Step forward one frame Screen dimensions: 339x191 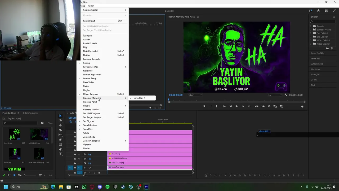click(x=243, y=106)
